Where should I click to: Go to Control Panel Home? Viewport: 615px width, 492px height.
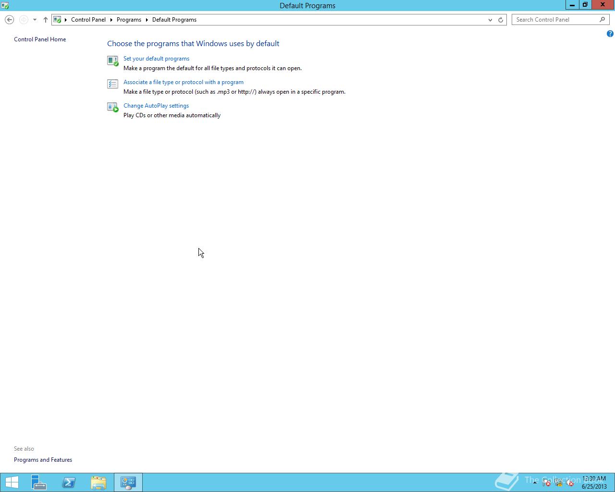click(40, 39)
